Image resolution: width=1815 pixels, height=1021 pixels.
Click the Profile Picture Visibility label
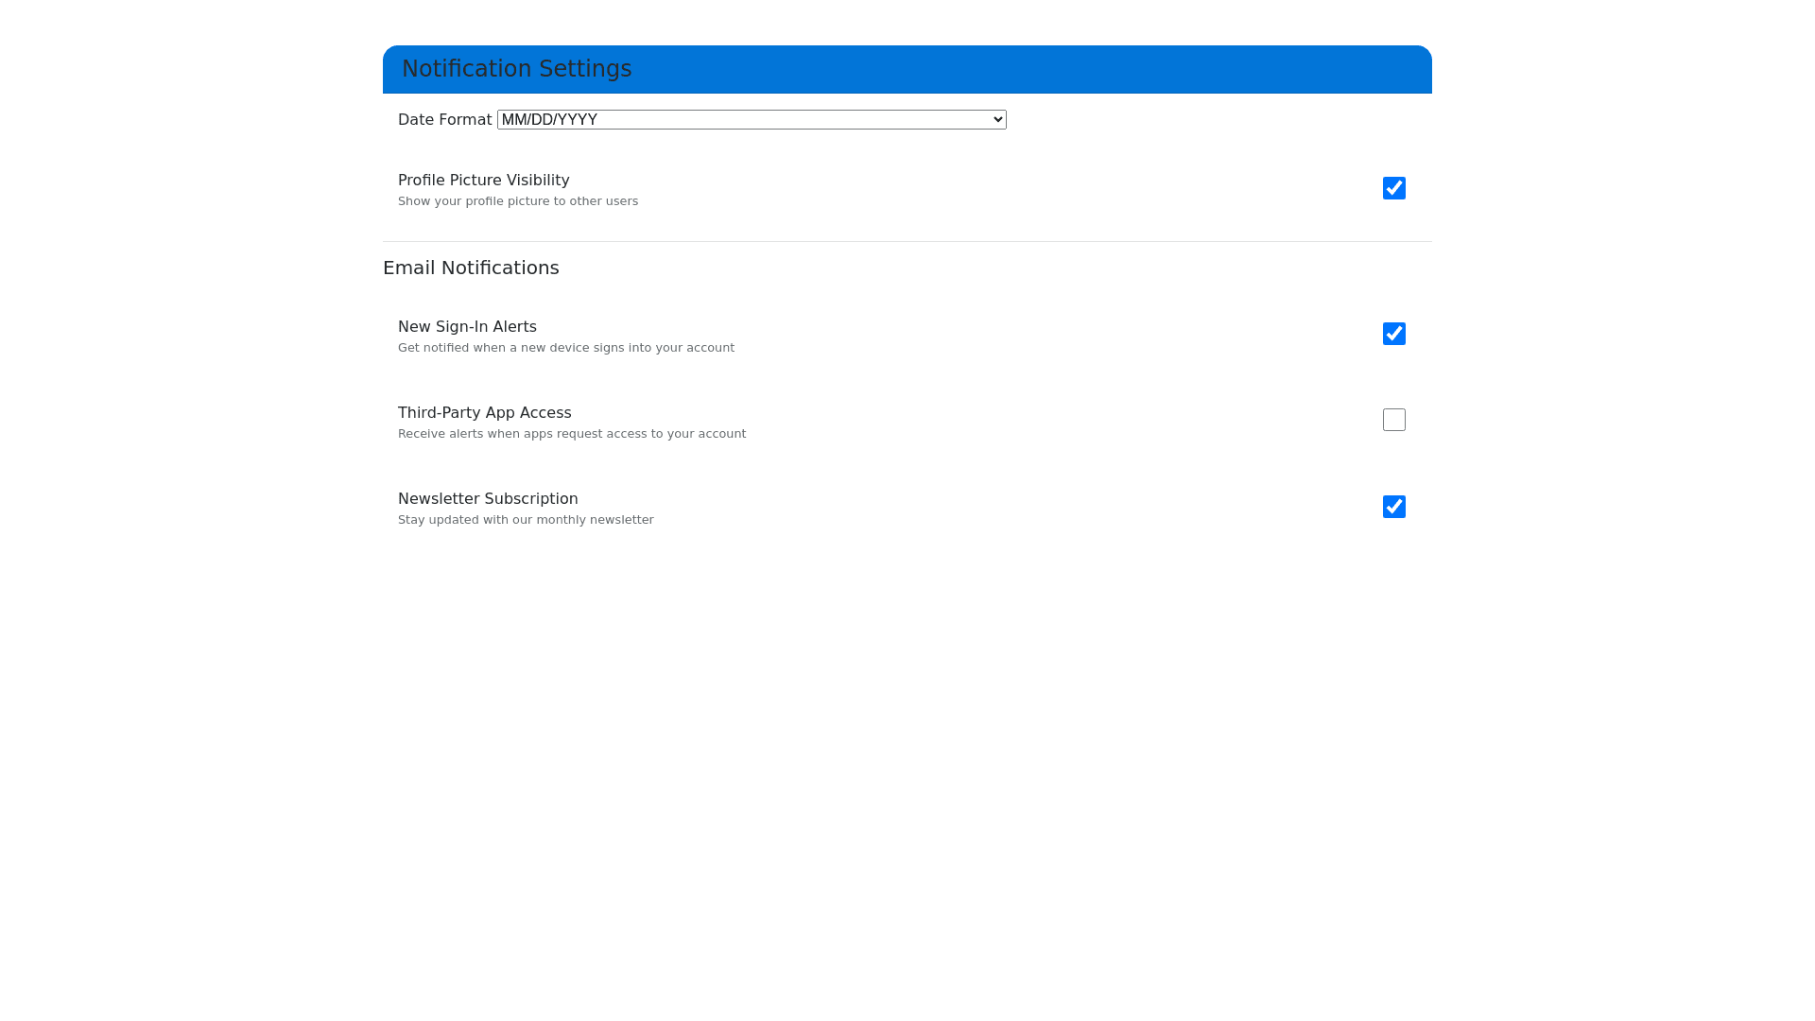click(x=483, y=181)
